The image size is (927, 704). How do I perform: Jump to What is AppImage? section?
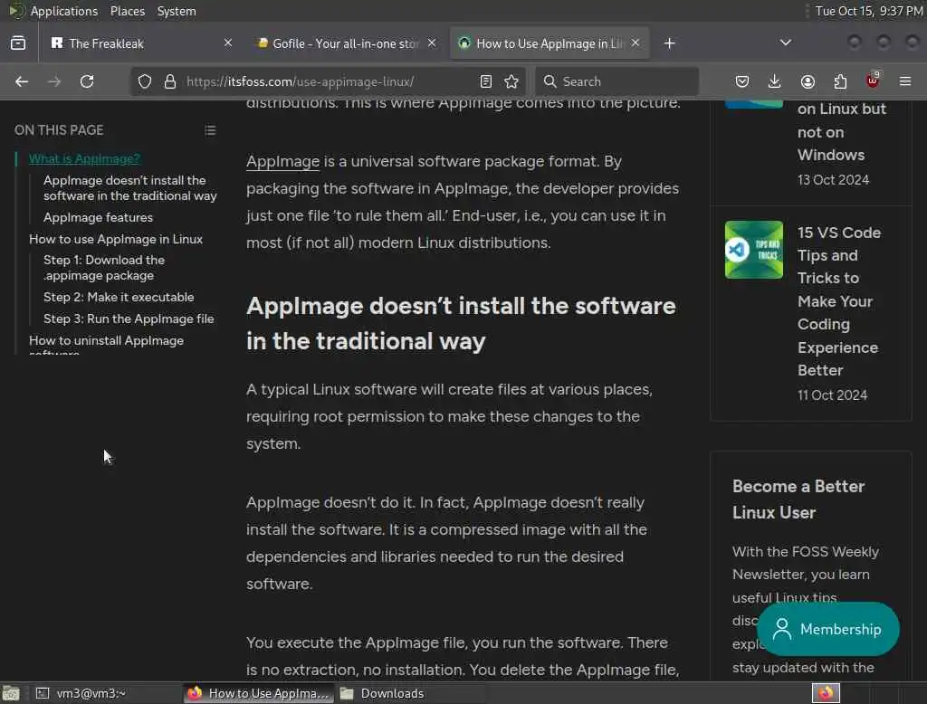(84, 158)
